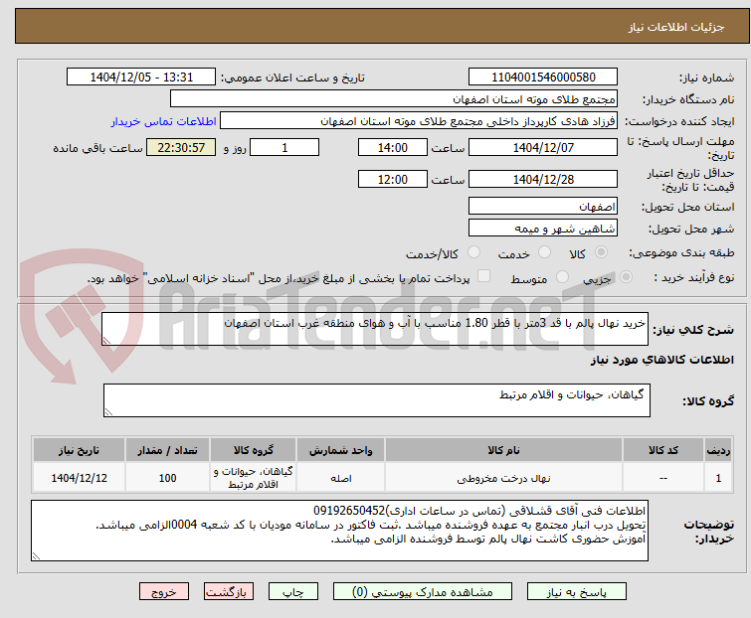Click the response deadline date 1404/12/07 field
The height and width of the screenshot is (618, 751).
tap(543, 147)
